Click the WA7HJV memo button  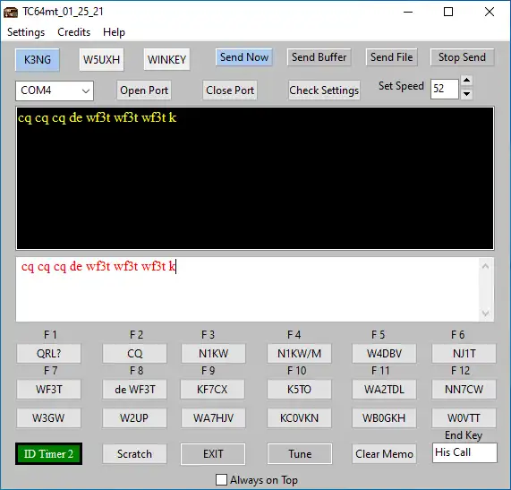214,418
